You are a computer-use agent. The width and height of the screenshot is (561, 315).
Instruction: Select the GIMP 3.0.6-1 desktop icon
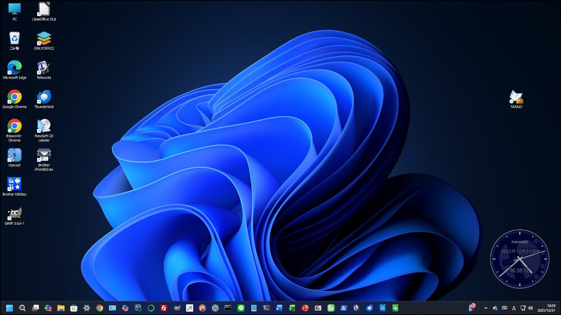[15, 214]
